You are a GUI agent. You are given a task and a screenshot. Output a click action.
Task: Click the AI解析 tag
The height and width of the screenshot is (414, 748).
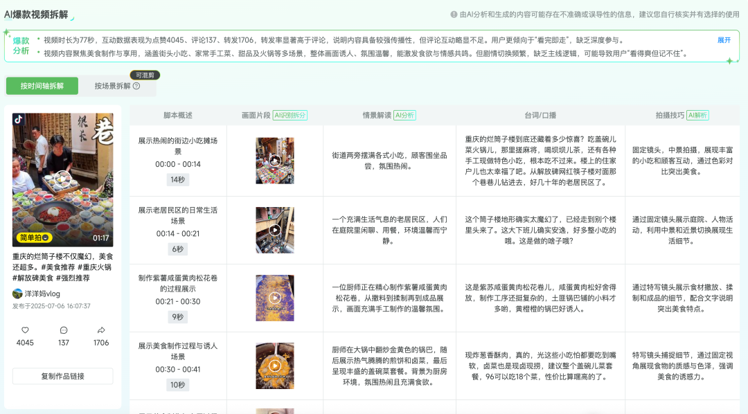coord(697,116)
